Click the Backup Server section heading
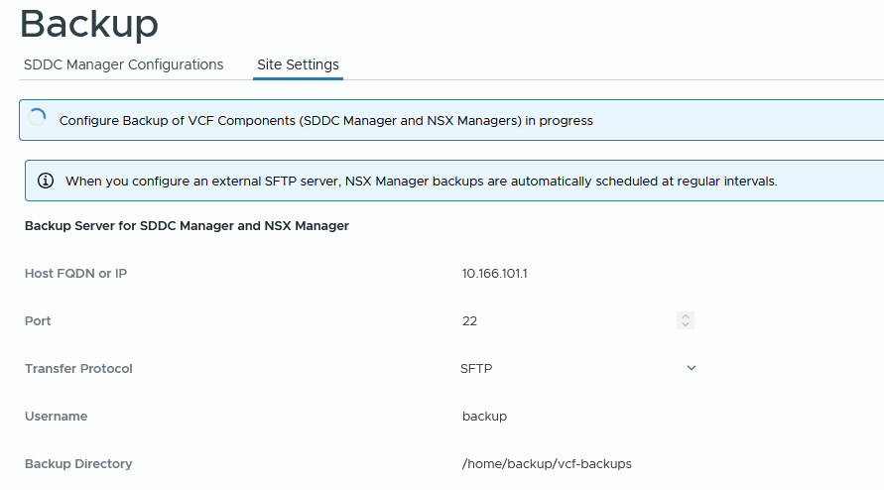Viewport: 884px width, 490px height. coord(187,226)
